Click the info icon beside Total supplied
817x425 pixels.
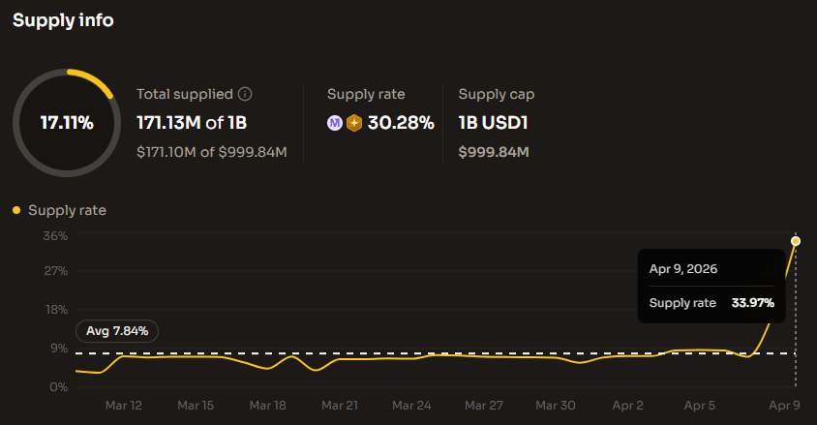pyautogui.click(x=245, y=94)
